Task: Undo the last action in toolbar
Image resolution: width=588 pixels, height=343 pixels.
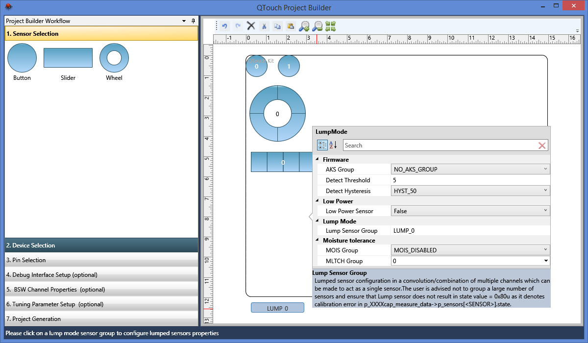Action: [x=224, y=26]
